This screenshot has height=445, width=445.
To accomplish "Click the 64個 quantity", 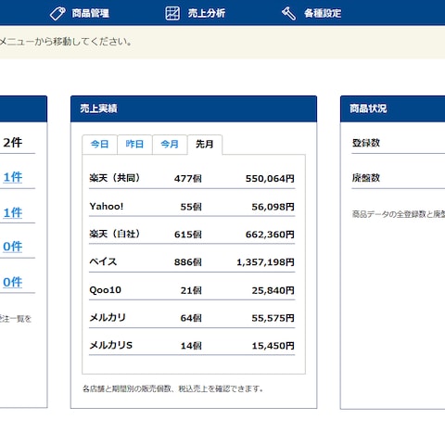I will pos(191,318).
